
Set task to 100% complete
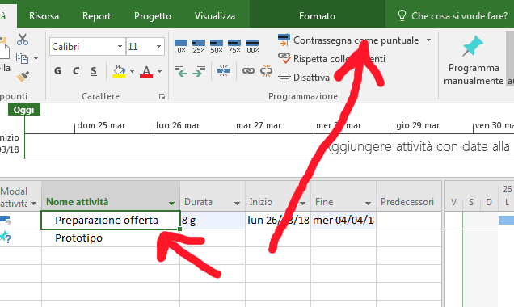tap(252, 46)
